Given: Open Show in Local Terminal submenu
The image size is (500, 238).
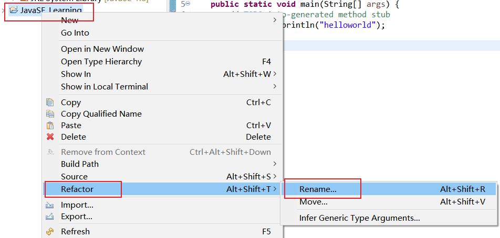Looking at the screenshot, I should pyautogui.click(x=163, y=86).
